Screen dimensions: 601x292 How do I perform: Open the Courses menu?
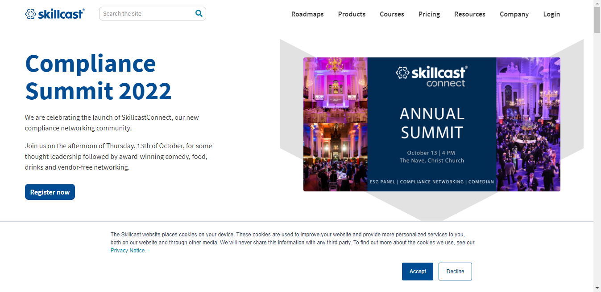point(392,14)
